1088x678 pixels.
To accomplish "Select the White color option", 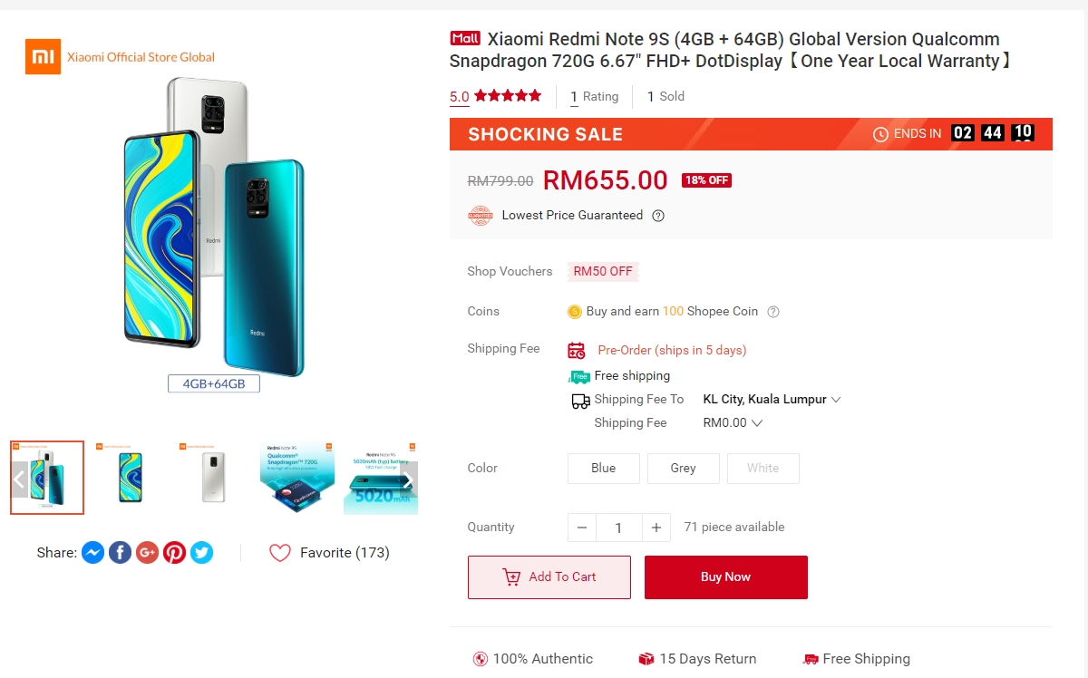I will (x=763, y=469).
